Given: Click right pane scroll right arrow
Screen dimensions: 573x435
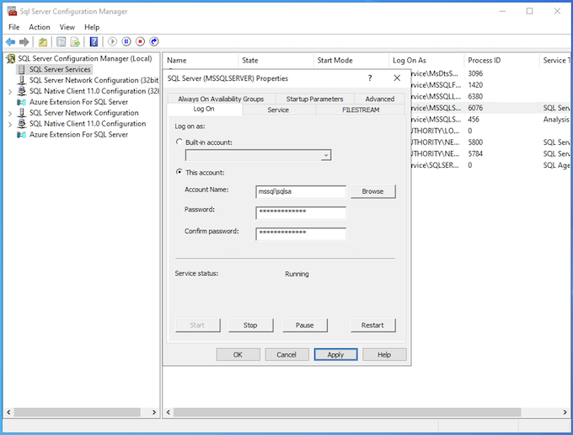Looking at the screenshot, I should tap(565, 412).
